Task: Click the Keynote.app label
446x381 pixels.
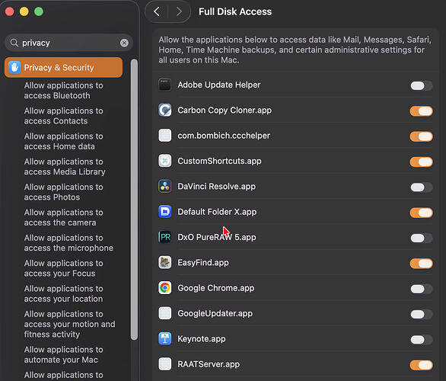Action: point(202,339)
